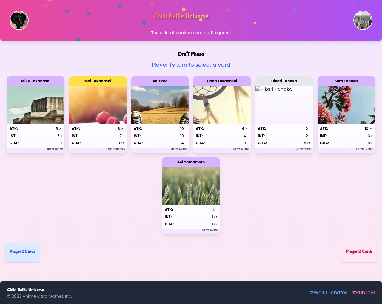
Task: Select the Miku Takahashi card image
Action: coord(36,105)
